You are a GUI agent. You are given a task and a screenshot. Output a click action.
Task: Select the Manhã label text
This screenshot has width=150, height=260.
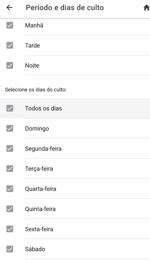34,25
